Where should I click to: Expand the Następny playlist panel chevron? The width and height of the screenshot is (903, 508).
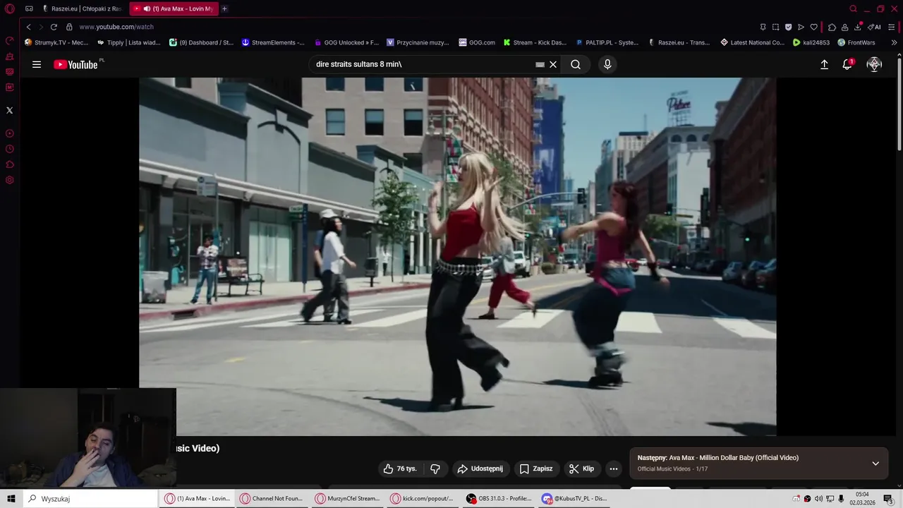click(x=875, y=464)
